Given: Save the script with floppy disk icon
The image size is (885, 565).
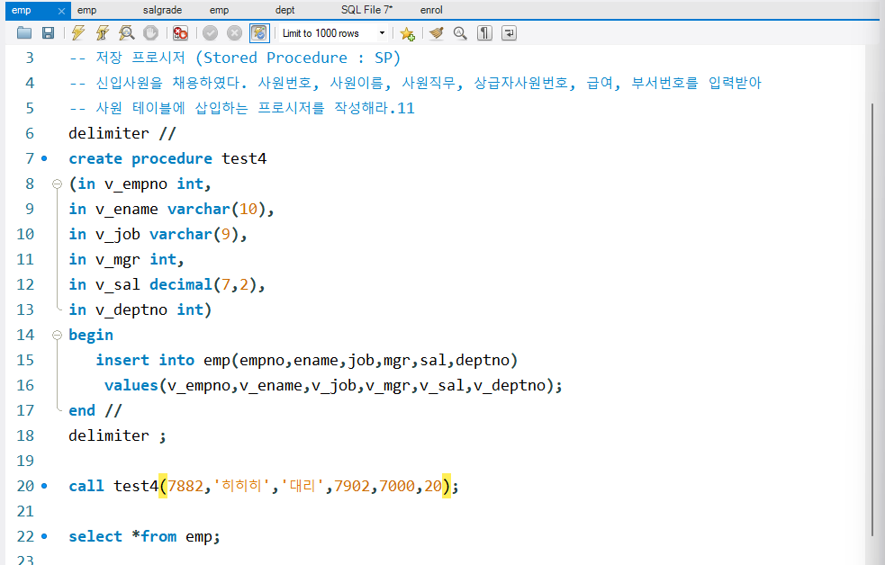Looking at the screenshot, I should pyautogui.click(x=48, y=33).
